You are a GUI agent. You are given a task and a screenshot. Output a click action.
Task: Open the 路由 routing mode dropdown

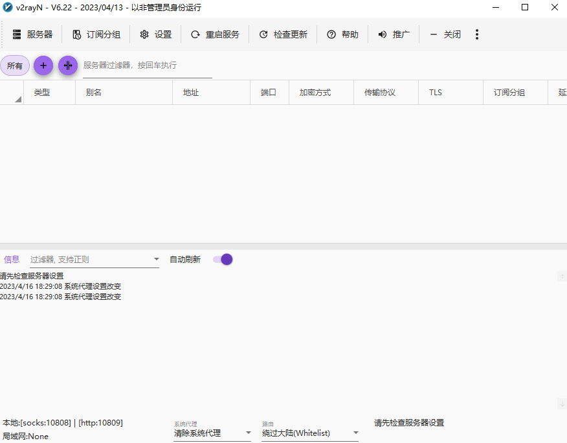tap(309, 431)
